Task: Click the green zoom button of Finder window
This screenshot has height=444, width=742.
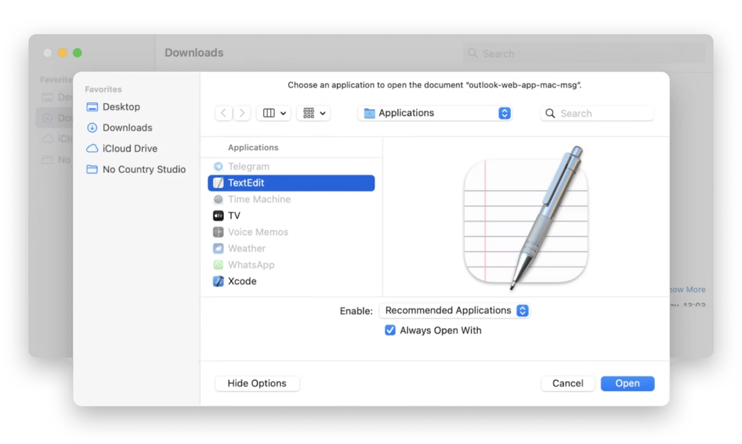Action: click(77, 53)
